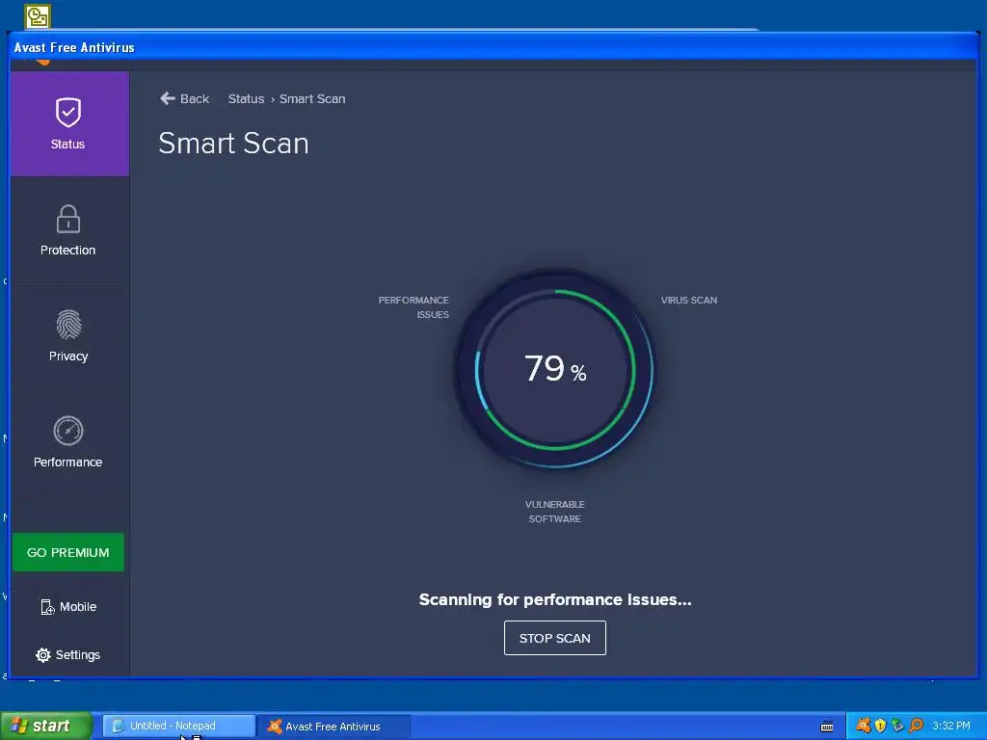Screen dimensions: 987x740
Task: Click the Smart Scan page heading
Action: tap(233, 144)
